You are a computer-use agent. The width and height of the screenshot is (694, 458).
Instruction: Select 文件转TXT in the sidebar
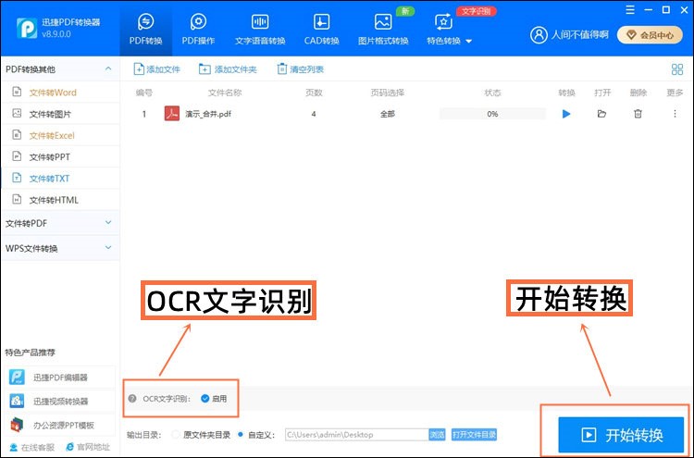pyautogui.click(x=60, y=178)
